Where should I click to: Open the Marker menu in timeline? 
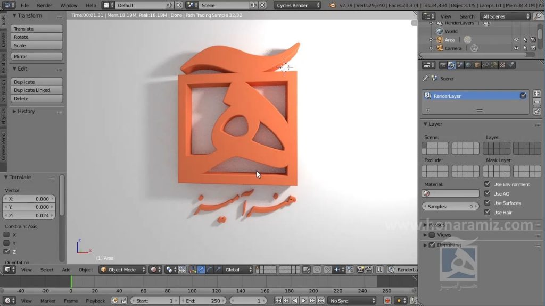pos(48,301)
